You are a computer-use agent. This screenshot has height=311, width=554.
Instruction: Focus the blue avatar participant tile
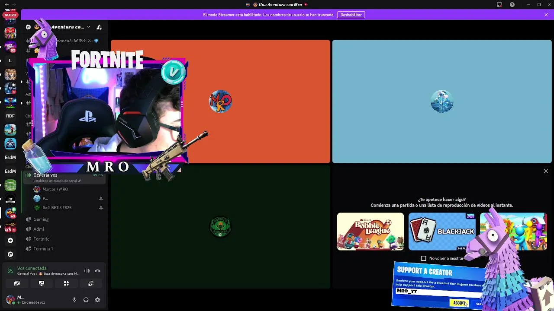(x=442, y=102)
